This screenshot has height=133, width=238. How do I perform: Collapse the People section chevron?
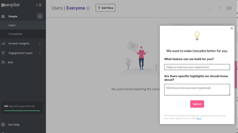40,16
